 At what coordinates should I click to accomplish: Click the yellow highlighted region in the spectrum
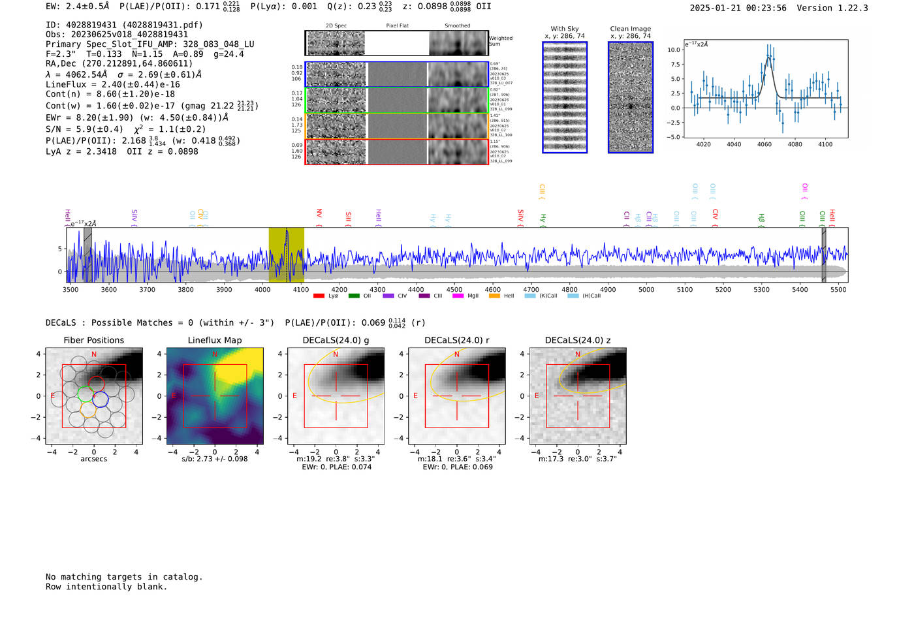click(286, 255)
